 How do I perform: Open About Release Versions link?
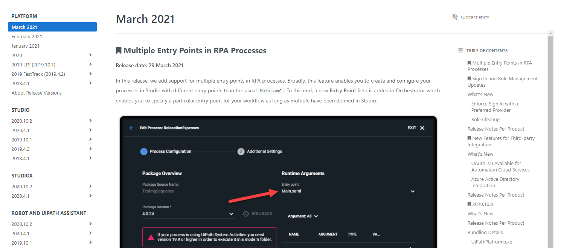click(37, 93)
